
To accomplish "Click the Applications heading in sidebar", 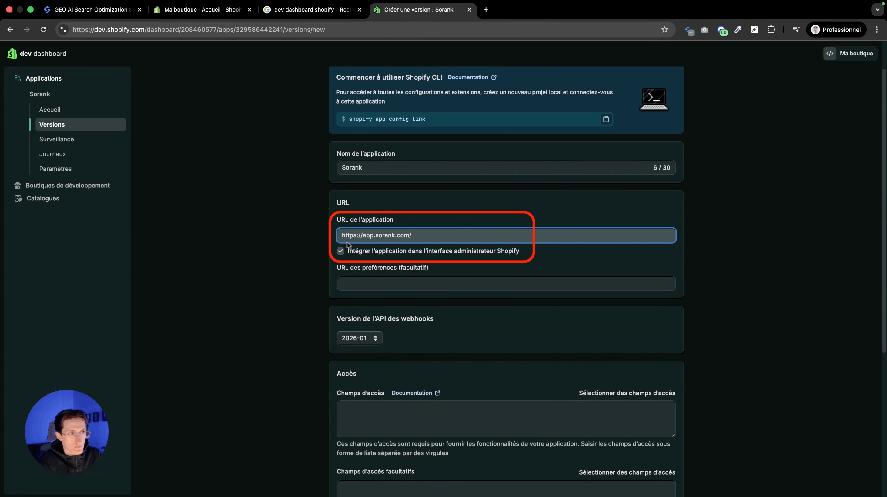I will tap(43, 78).
